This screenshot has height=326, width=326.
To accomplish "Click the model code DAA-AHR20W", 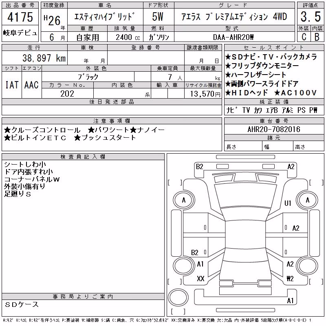I will [x=233, y=37].
